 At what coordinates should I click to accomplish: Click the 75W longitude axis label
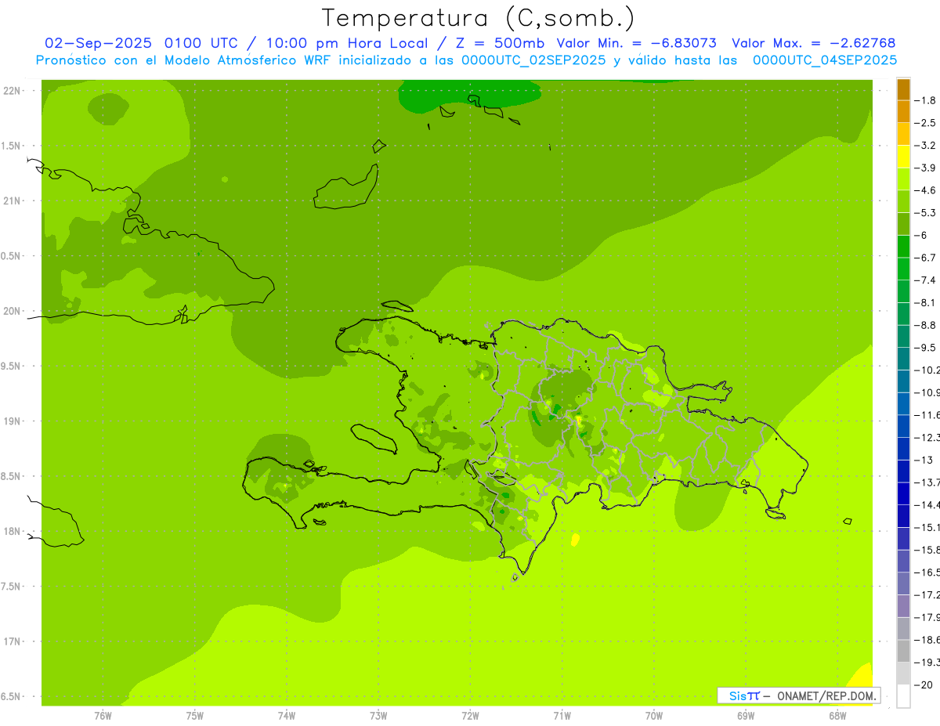point(195,716)
